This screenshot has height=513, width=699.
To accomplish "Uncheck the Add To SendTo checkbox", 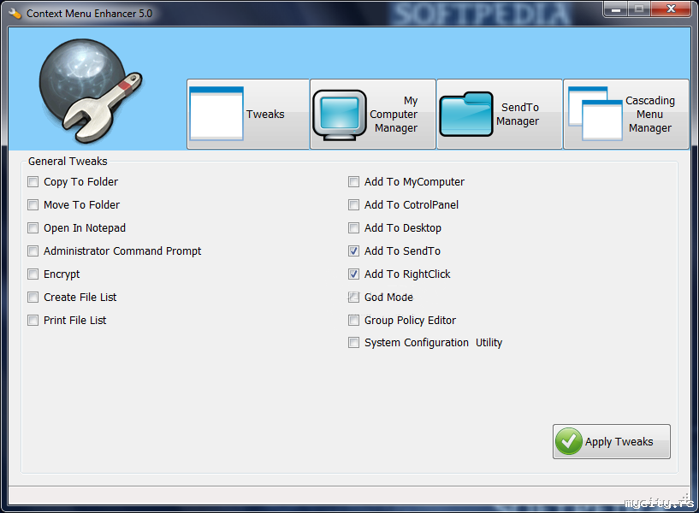I will (x=353, y=251).
